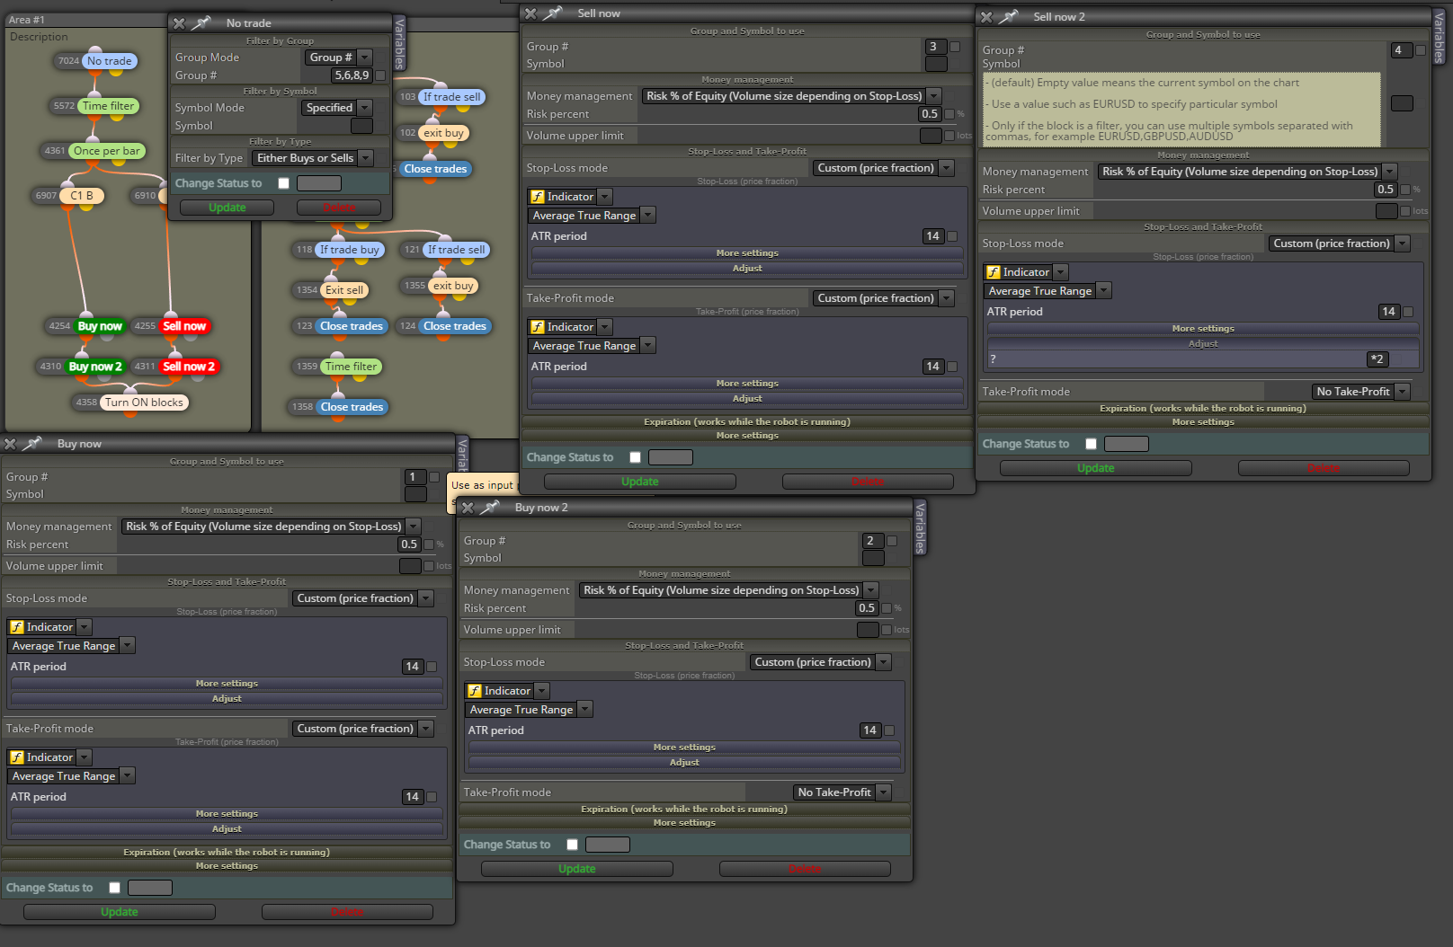Click Delete in the Buy now 2 window
1453x947 pixels.
pyautogui.click(x=805, y=869)
